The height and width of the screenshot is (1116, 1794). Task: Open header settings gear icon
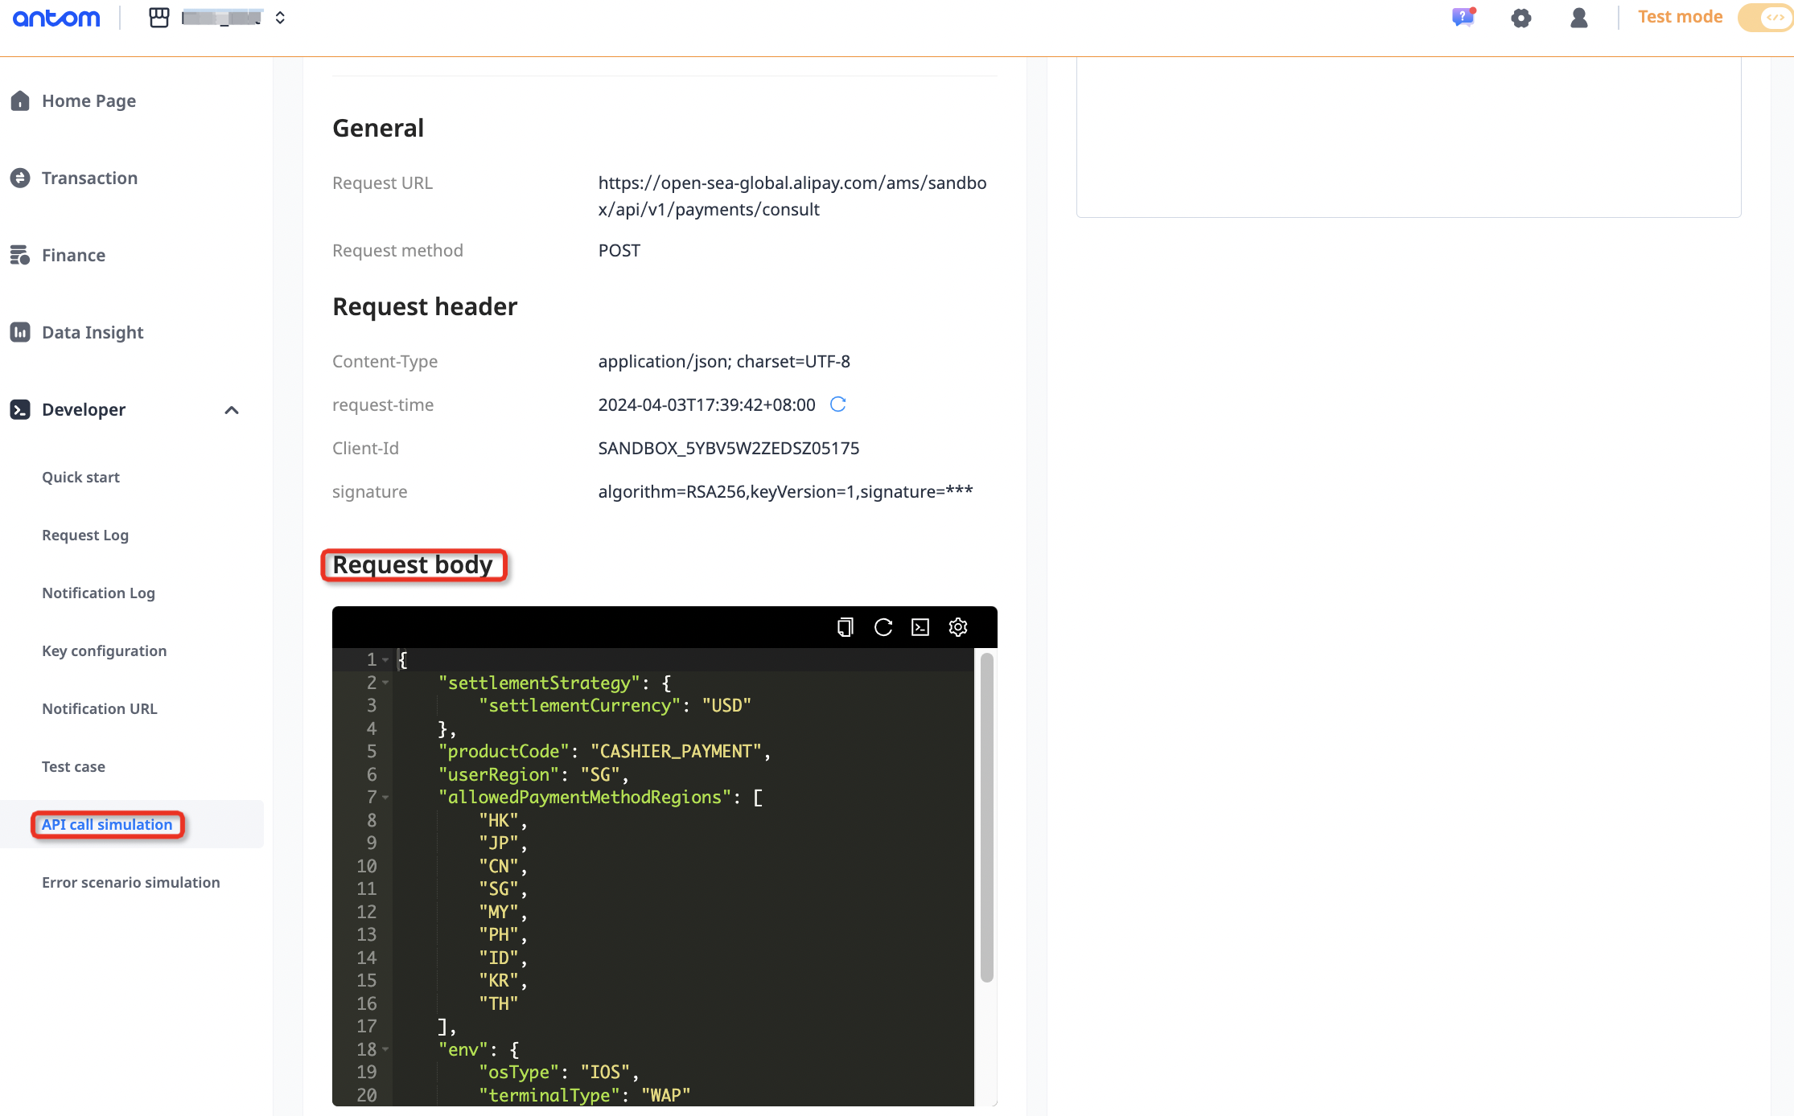click(x=1520, y=18)
